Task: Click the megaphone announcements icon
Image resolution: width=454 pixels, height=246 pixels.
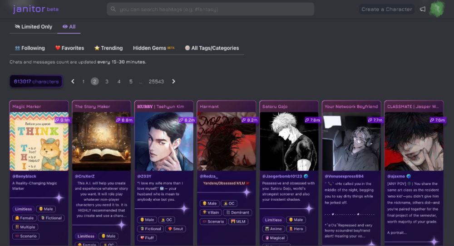Action: click(x=423, y=9)
